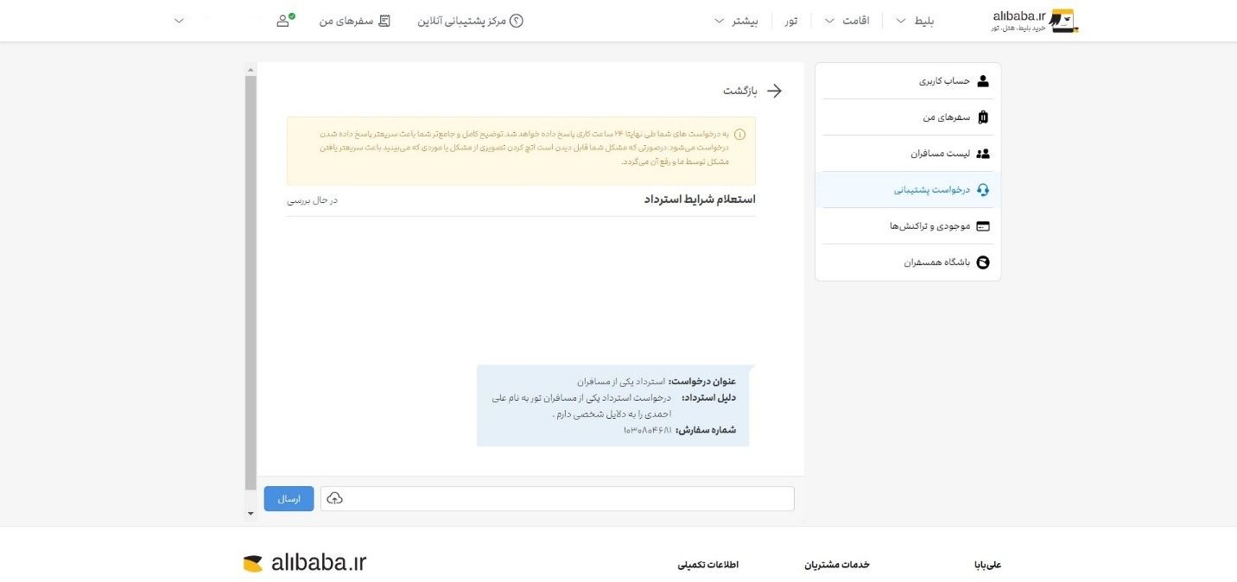Click the درخواست پشتیبانی headset icon

[983, 190]
